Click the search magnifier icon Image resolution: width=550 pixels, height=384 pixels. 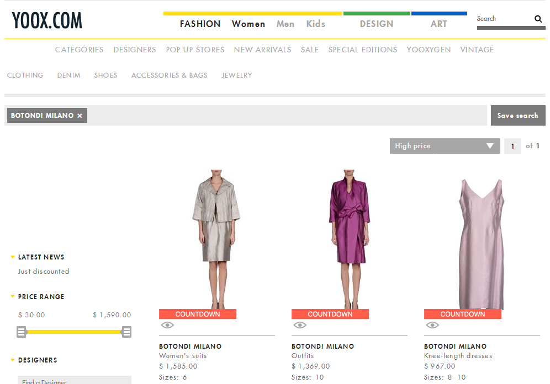click(x=538, y=19)
